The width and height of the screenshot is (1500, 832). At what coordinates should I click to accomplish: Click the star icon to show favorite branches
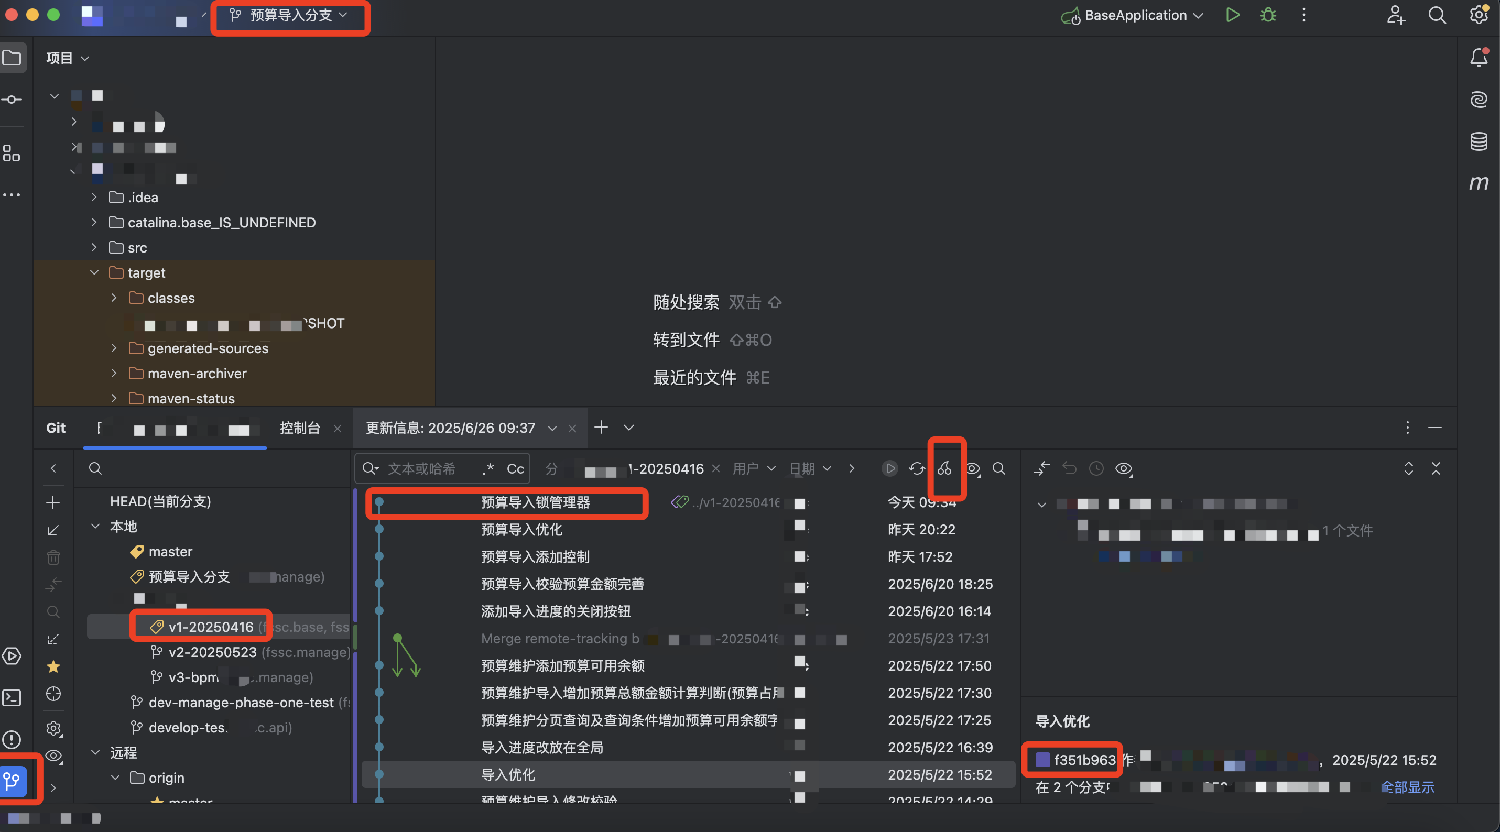[x=53, y=667]
